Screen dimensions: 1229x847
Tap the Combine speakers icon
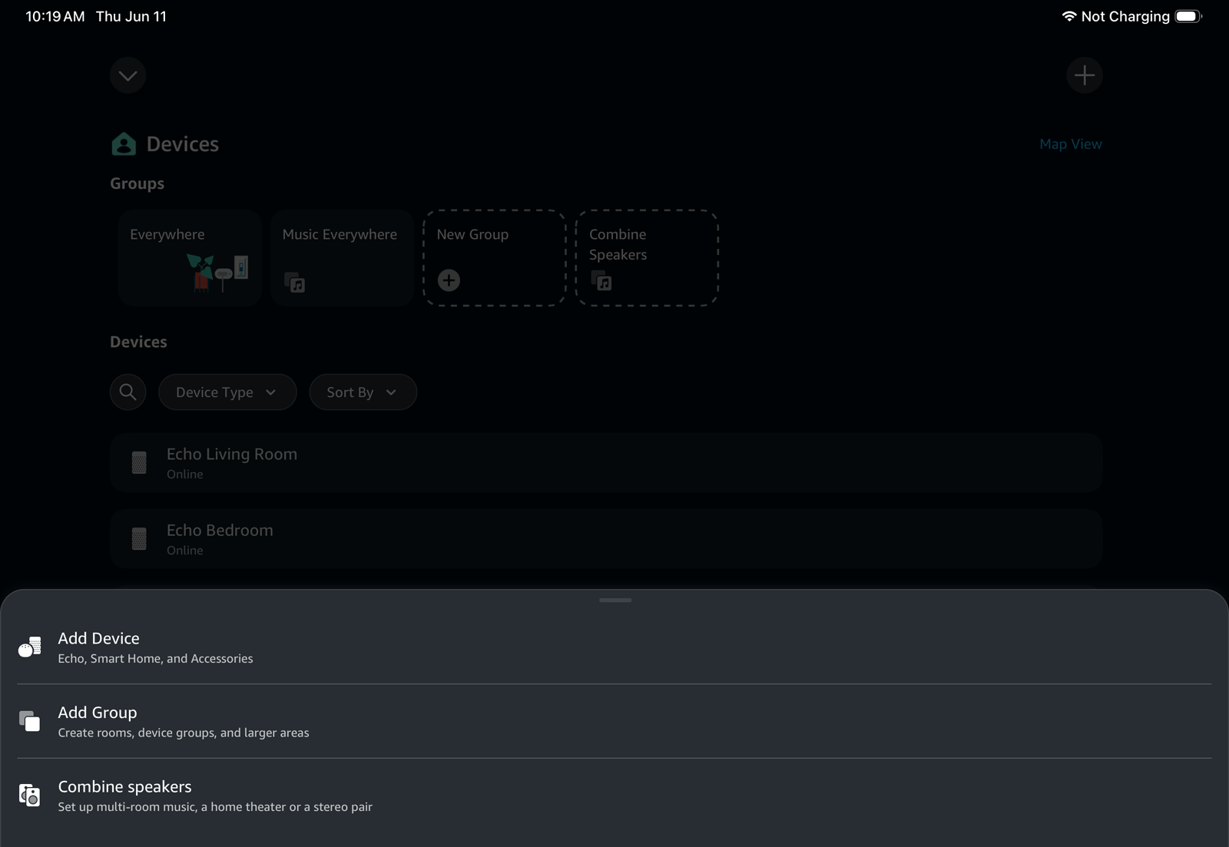[30, 795]
